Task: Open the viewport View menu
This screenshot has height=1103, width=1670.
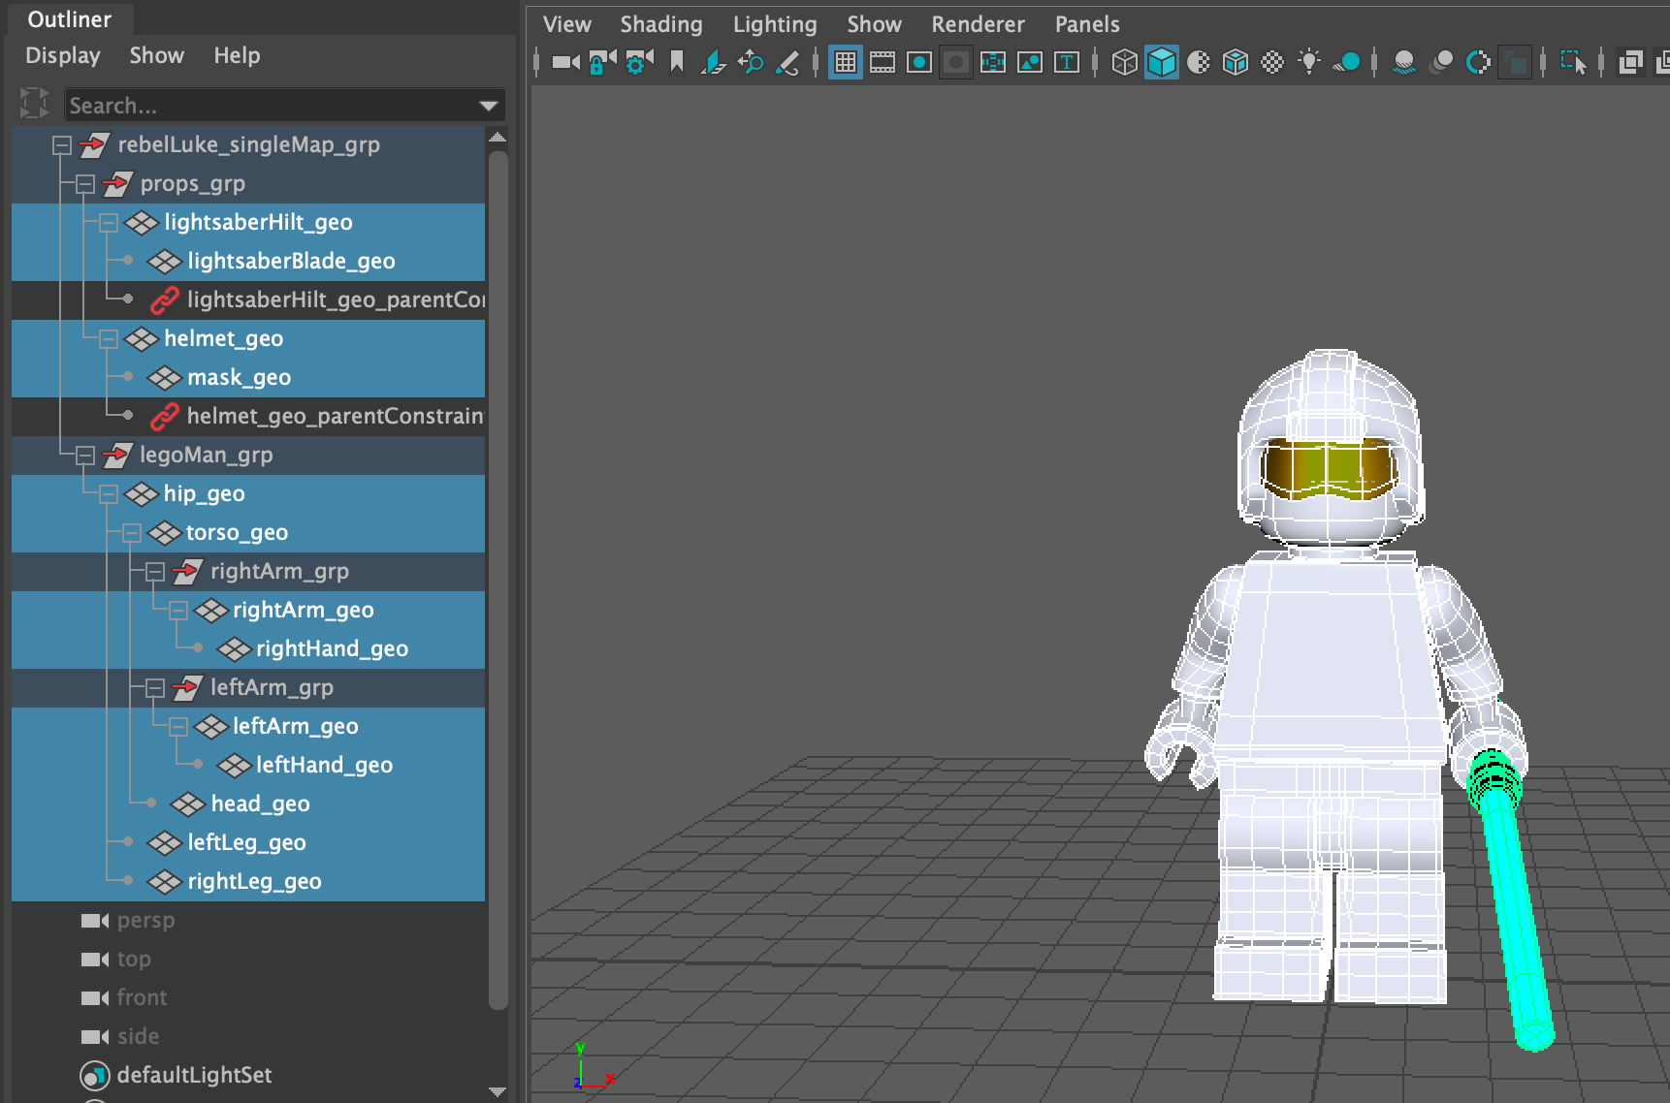Action: [566, 24]
